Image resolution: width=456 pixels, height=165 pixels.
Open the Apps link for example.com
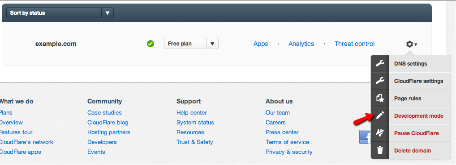pos(261,44)
